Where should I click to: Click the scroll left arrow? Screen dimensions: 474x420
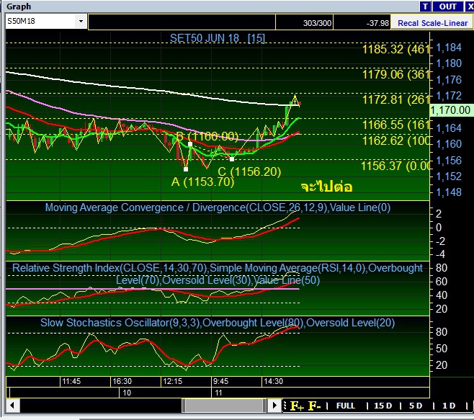coord(12,405)
